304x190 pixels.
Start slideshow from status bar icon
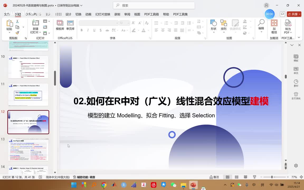tap(254, 177)
